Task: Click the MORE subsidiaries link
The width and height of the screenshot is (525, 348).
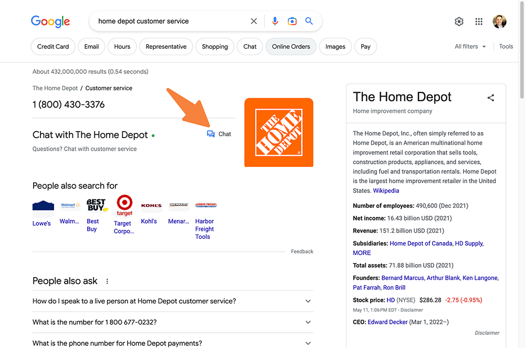Action: pos(362,253)
